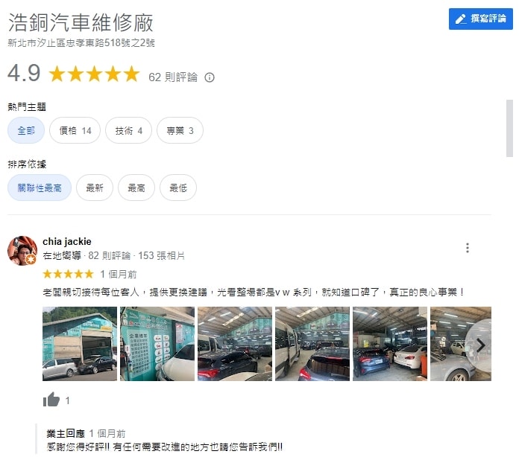Screen dimensions: 519x457
Task: Filter reviews by 價格 14 topic
Action: point(75,130)
